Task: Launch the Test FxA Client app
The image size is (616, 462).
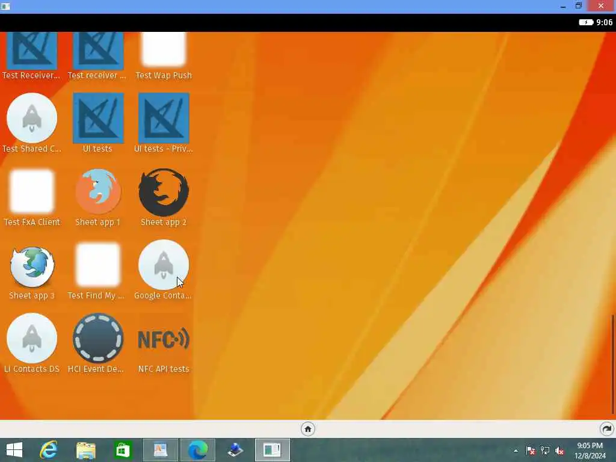Action: 32,191
